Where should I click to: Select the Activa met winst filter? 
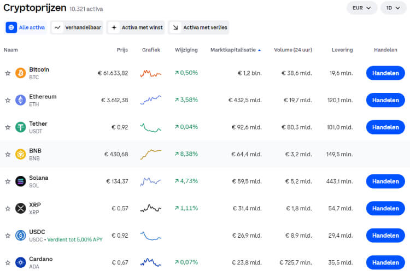[136, 27]
